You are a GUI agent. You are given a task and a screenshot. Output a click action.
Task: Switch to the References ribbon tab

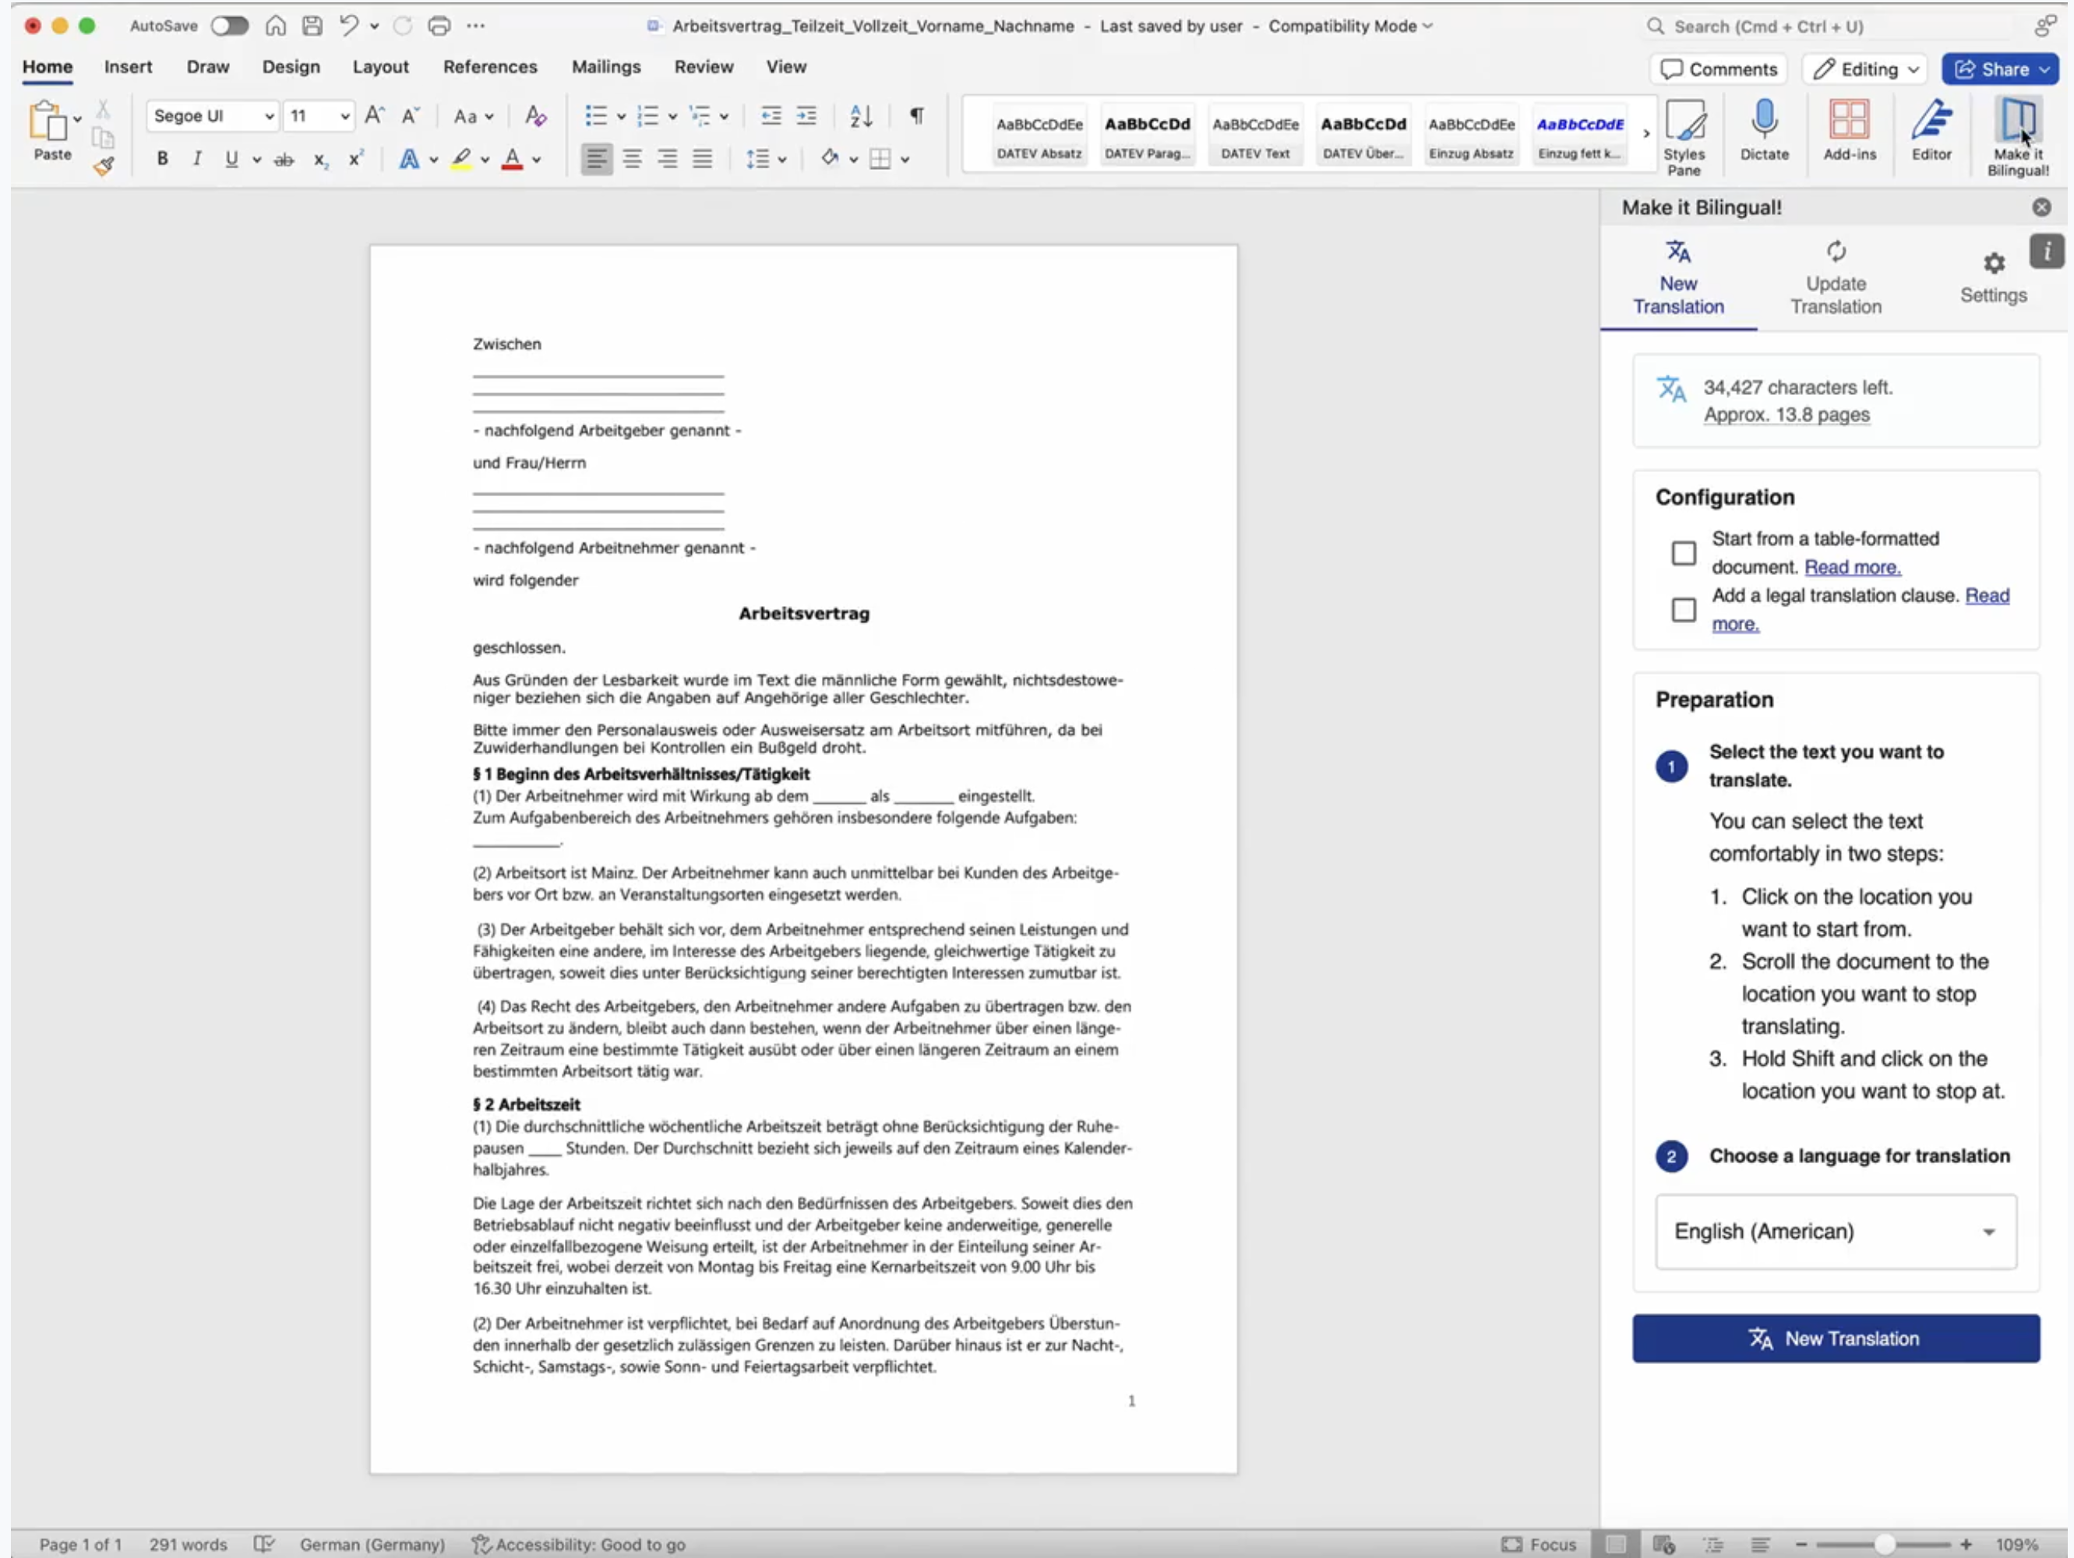(489, 66)
